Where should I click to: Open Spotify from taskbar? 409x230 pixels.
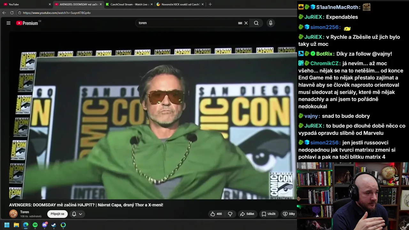35,225
